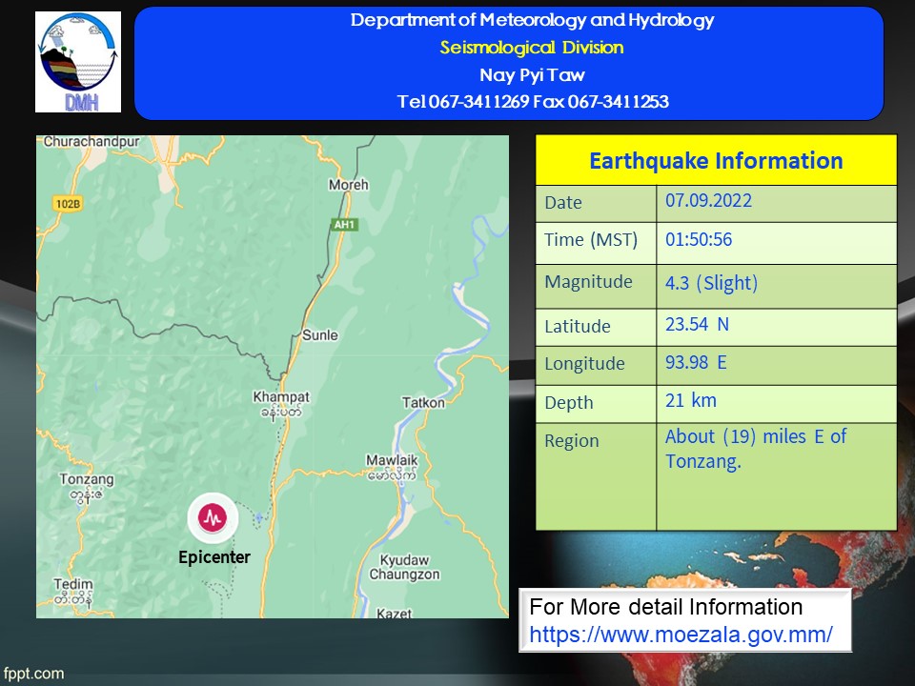This screenshot has width=915, height=686.
Task: Click 'For More detail Information' text
Action: [x=666, y=607]
